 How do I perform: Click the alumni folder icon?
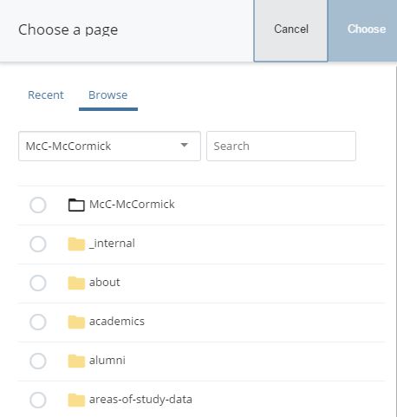pyautogui.click(x=76, y=361)
